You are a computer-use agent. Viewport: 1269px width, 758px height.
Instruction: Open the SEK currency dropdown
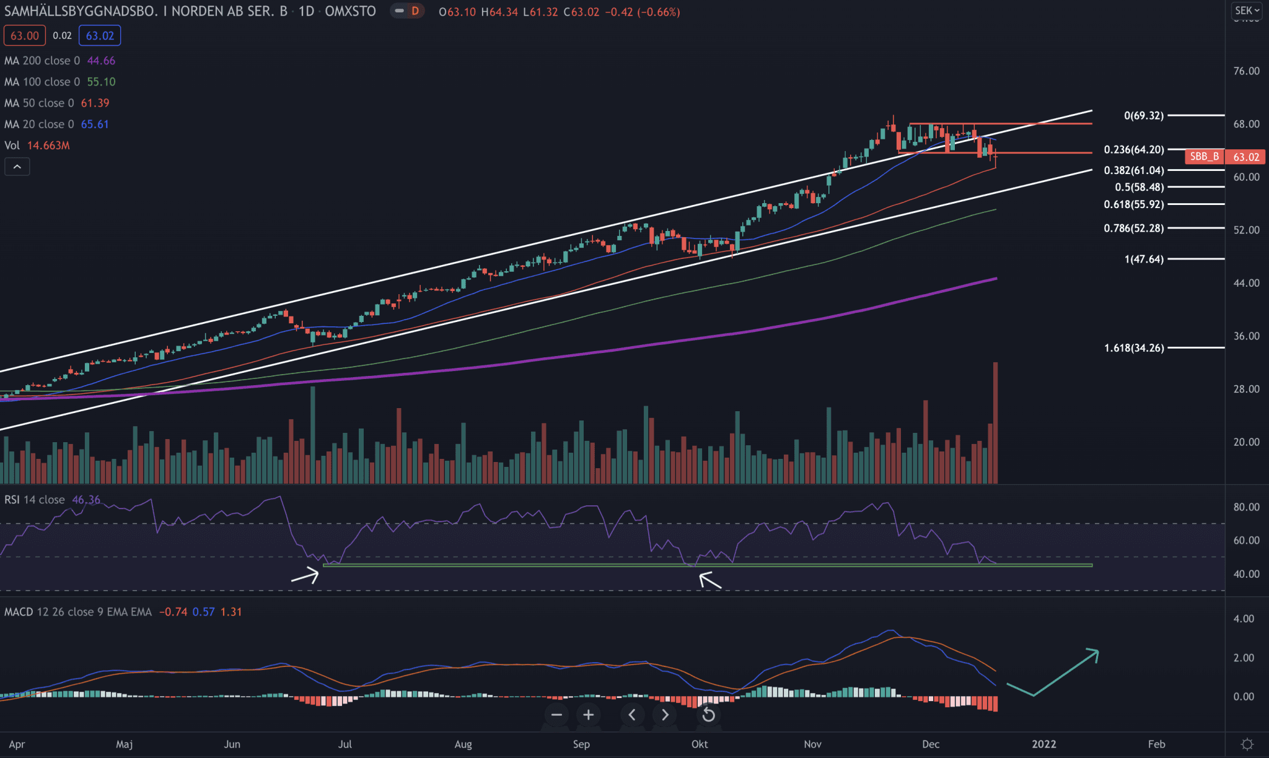pyautogui.click(x=1246, y=11)
